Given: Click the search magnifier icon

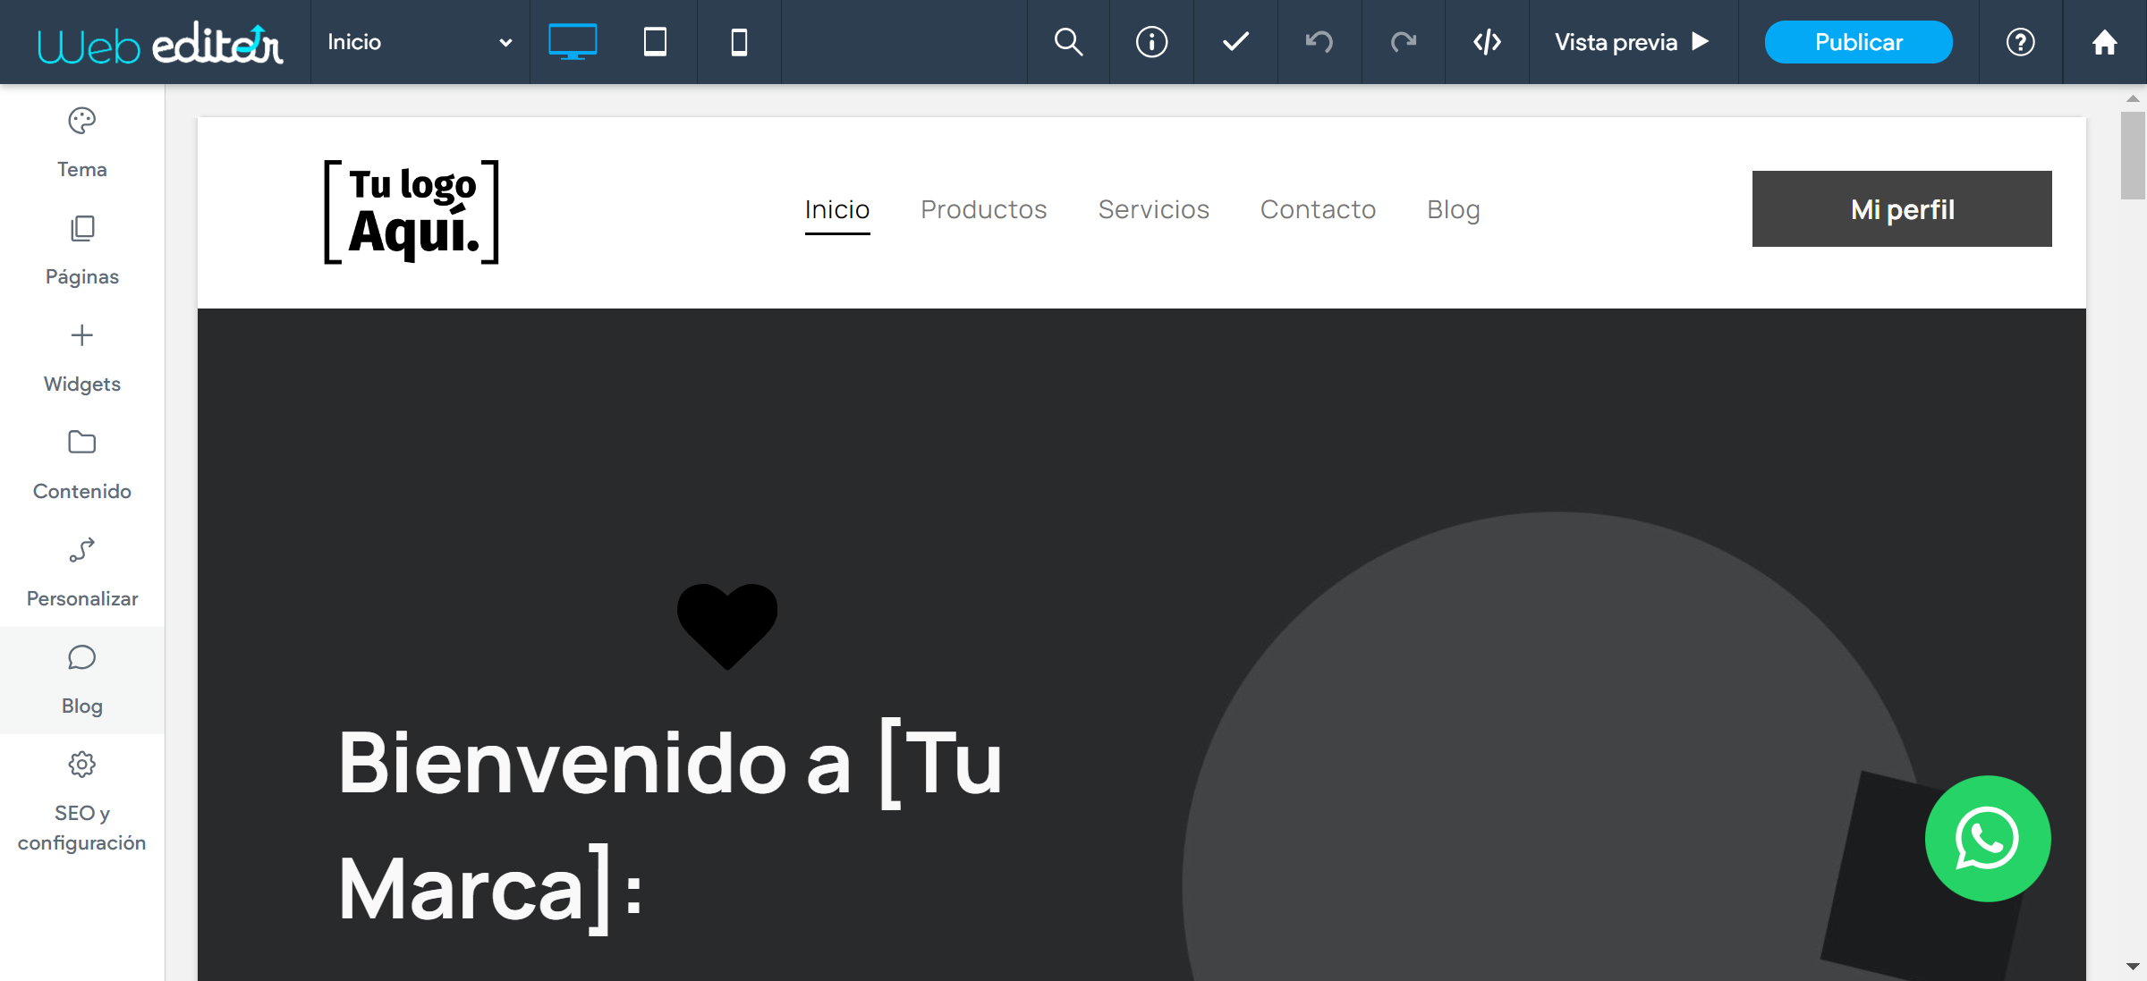Looking at the screenshot, I should pyautogui.click(x=1068, y=42).
